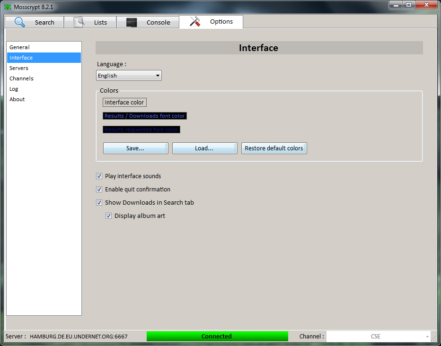This screenshot has width=441, height=346.
Task: Open the About page
Action: (x=44, y=99)
